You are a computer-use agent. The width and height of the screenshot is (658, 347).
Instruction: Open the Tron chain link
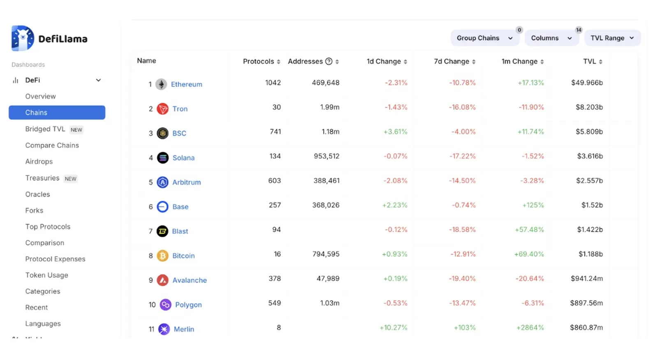[x=180, y=109]
